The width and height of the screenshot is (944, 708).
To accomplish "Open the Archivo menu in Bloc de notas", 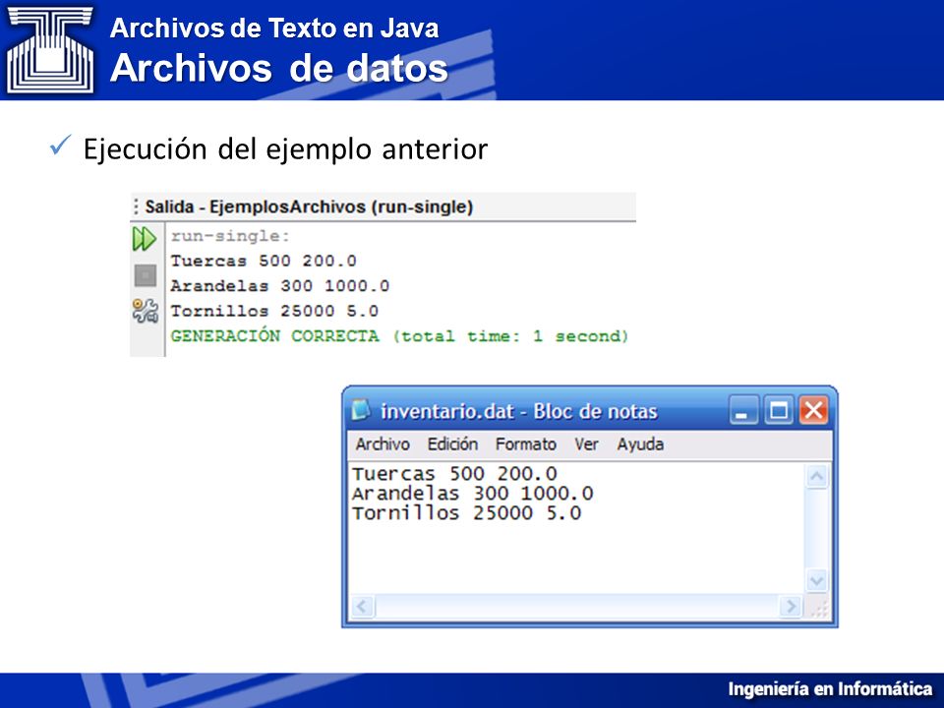I will pos(383,444).
